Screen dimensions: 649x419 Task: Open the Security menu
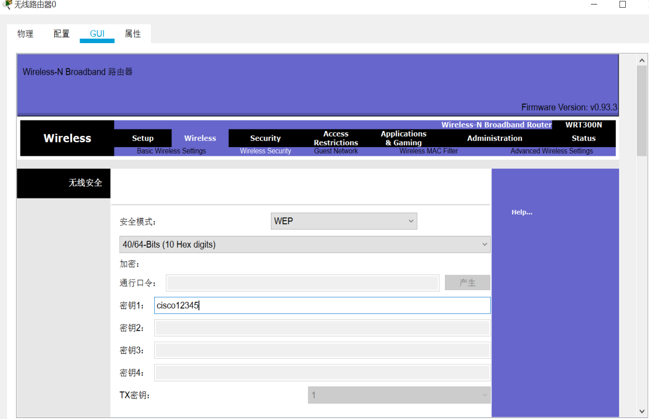[x=265, y=138]
